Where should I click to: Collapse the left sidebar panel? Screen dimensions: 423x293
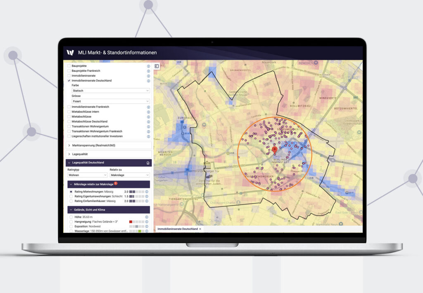click(x=157, y=66)
